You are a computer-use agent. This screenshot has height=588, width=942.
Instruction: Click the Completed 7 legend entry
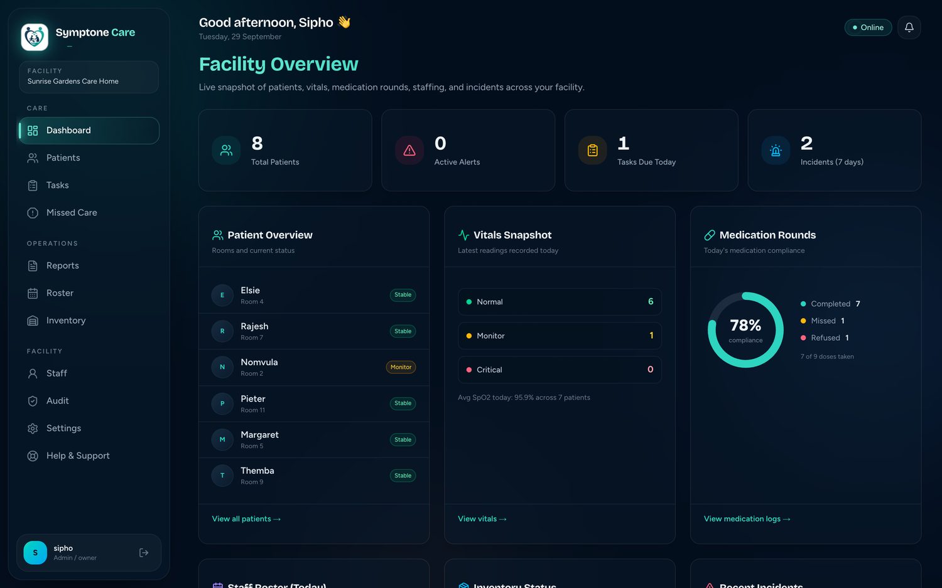coord(830,304)
